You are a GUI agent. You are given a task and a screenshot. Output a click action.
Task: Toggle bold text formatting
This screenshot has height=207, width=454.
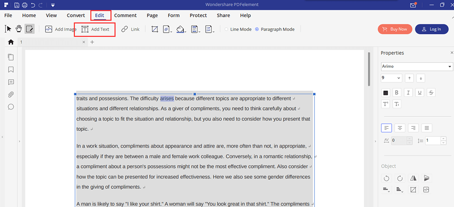coord(396,92)
